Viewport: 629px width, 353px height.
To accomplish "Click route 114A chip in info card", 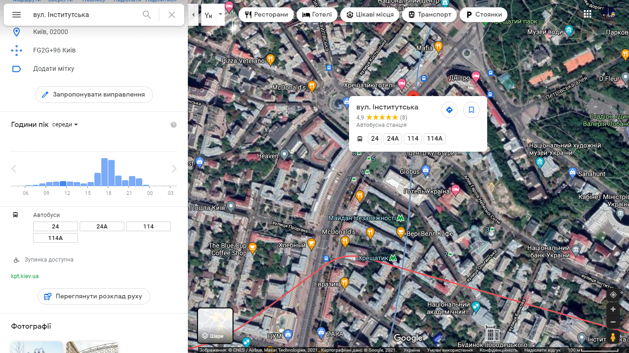I will tap(435, 138).
